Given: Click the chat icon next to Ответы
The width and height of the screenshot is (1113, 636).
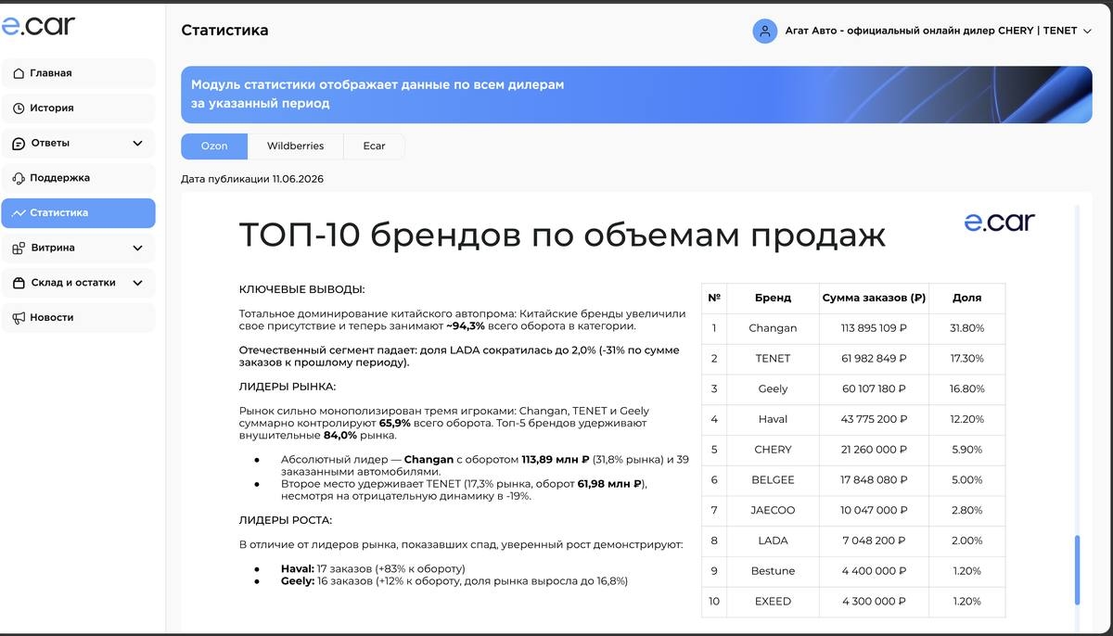Looking at the screenshot, I should 19,144.
